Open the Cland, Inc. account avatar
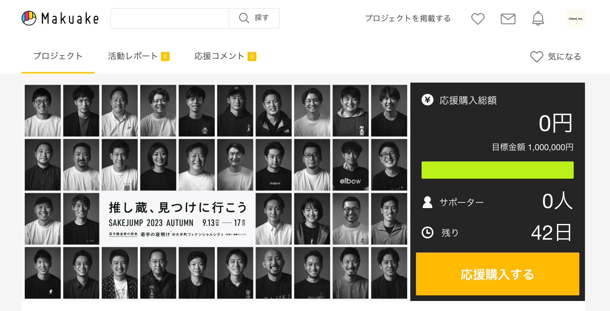Viewport: 610px width, 311px height. click(x=576, y=19)
